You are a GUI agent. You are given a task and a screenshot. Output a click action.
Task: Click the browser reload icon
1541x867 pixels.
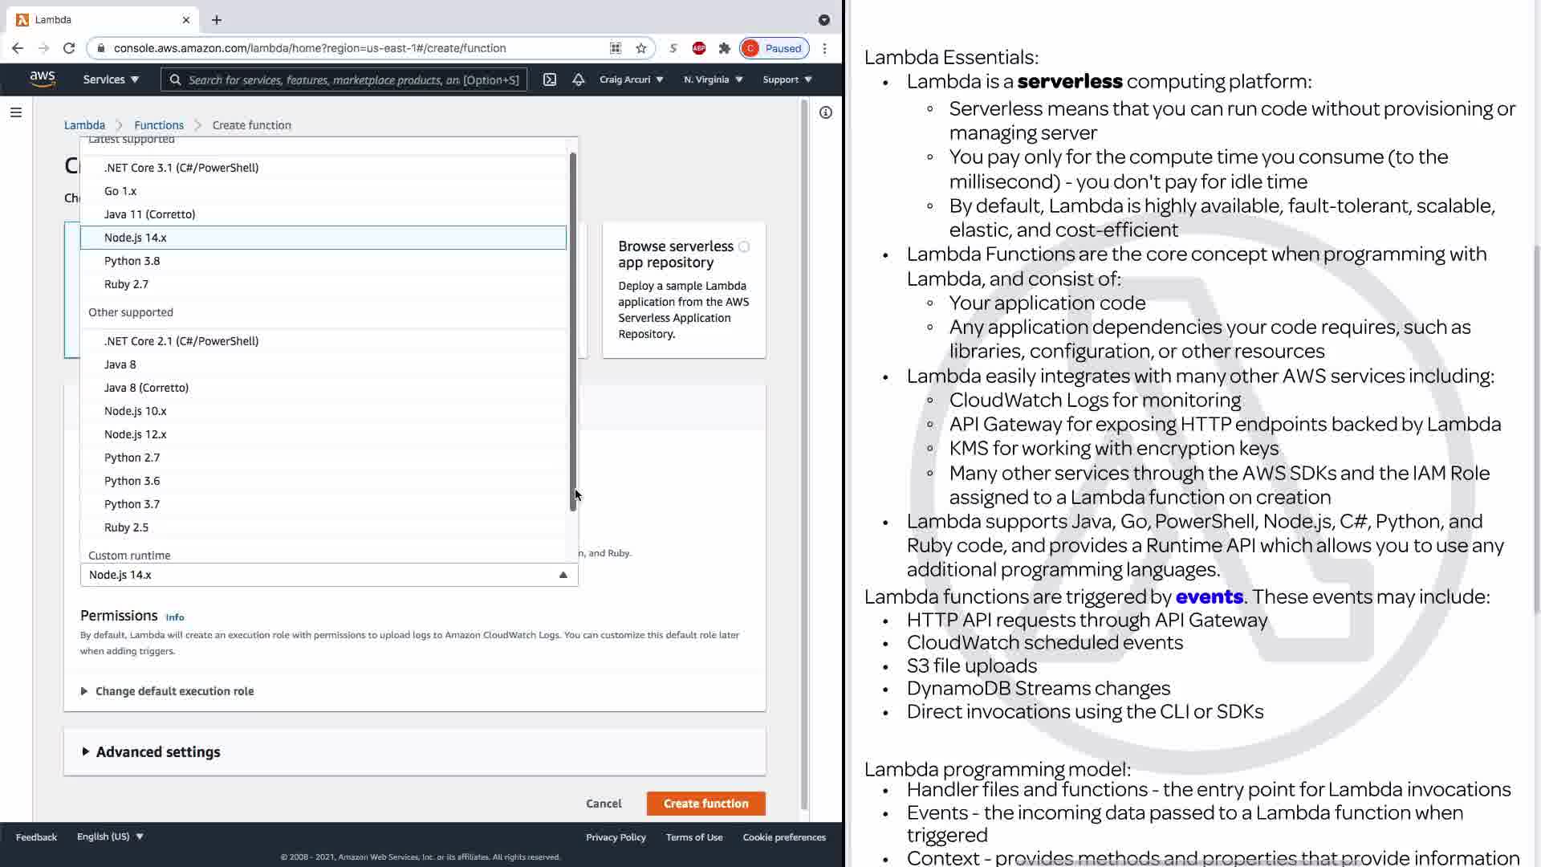(69, 48)
